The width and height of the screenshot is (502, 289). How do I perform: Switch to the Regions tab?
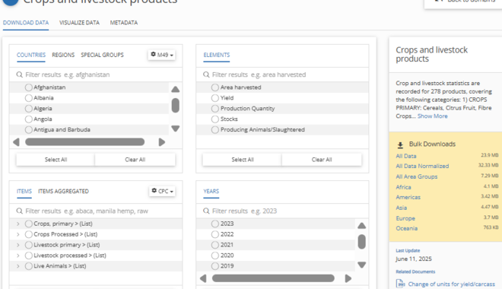pos(63,55)
